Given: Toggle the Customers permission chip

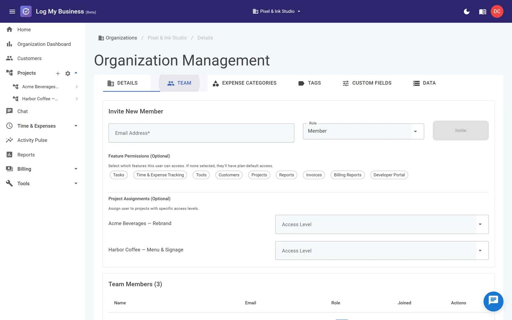Looking at the screenshot, I should pyautogui.click(x=229, y=175).
